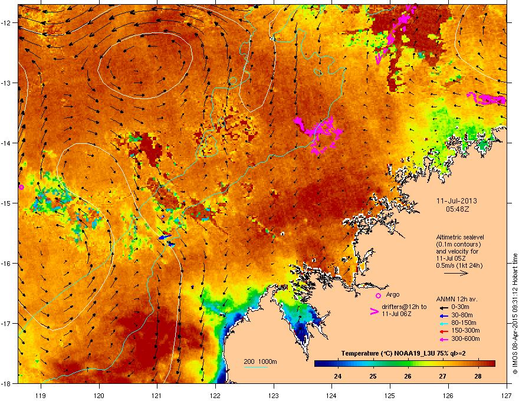Click the colorbar tick label 27
The width and height of the screenshot is (519, 401).
(x=442, y=376)
